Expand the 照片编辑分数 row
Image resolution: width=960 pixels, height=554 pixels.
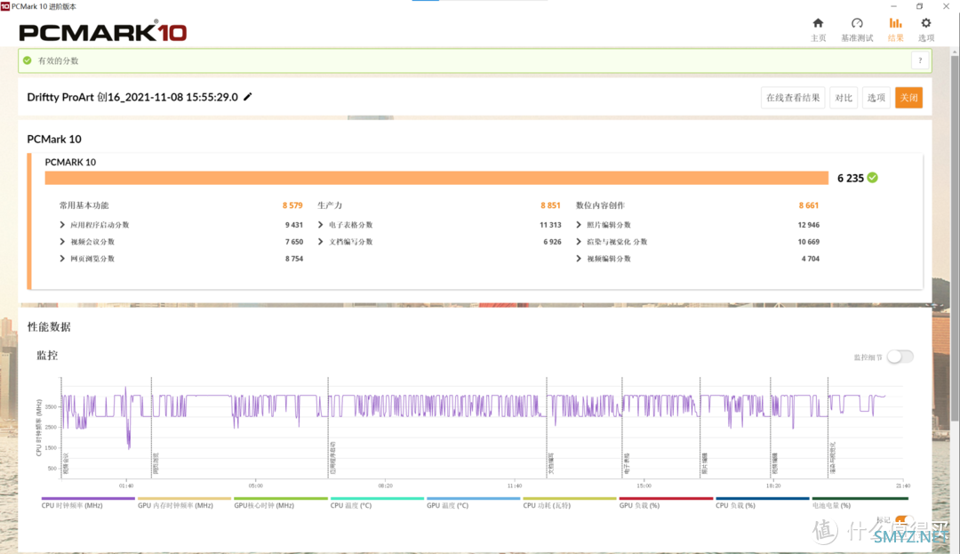pyautogui.click(x=579, y=225)
